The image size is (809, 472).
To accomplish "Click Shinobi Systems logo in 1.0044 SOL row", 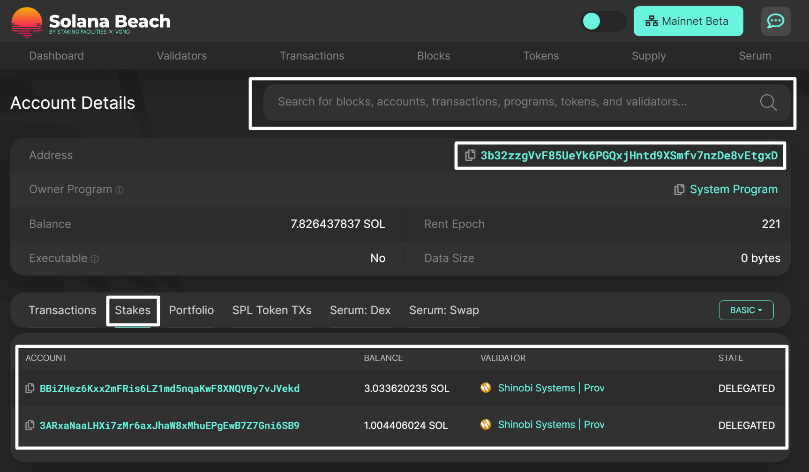I will [486, 424].
